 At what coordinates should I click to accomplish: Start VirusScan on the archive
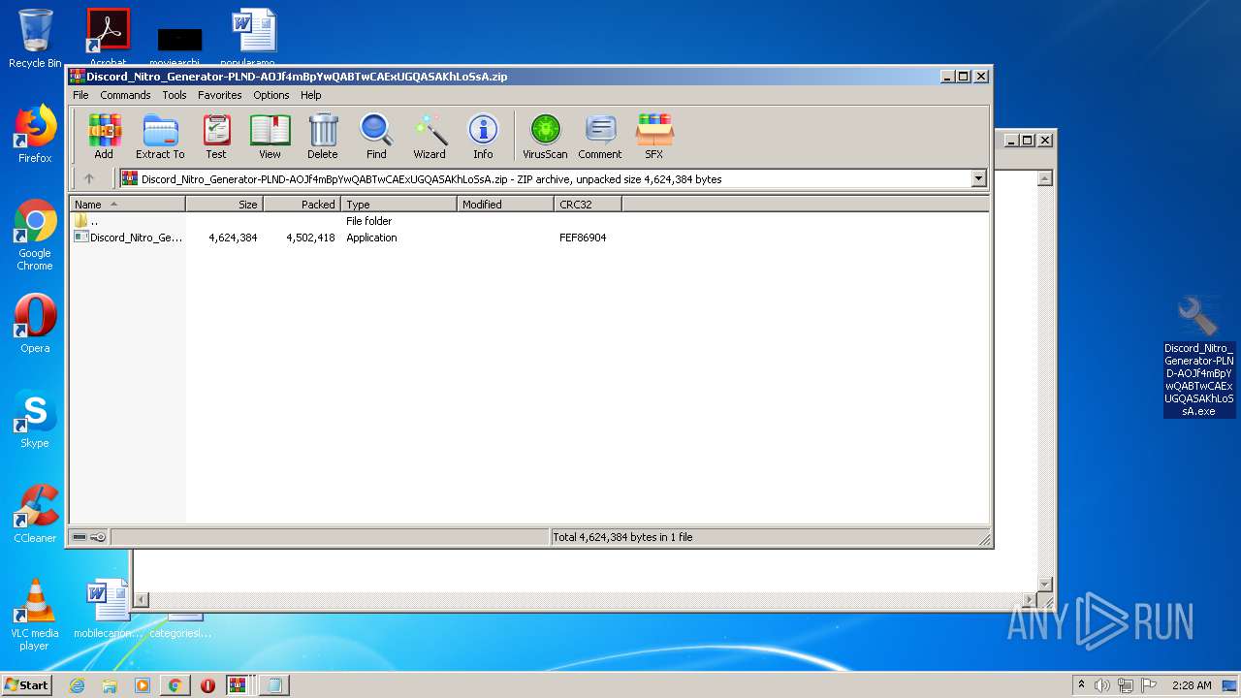(x=545, y=137)
